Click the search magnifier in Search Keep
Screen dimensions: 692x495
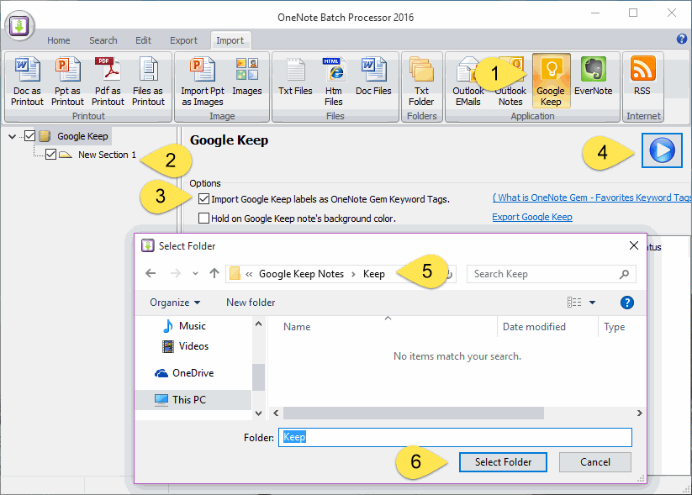(624, 275)
